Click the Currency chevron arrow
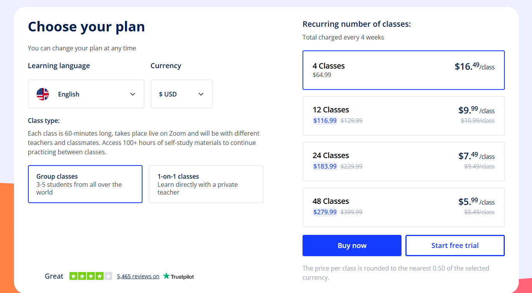Screen dimensions: 532x293 201,94
